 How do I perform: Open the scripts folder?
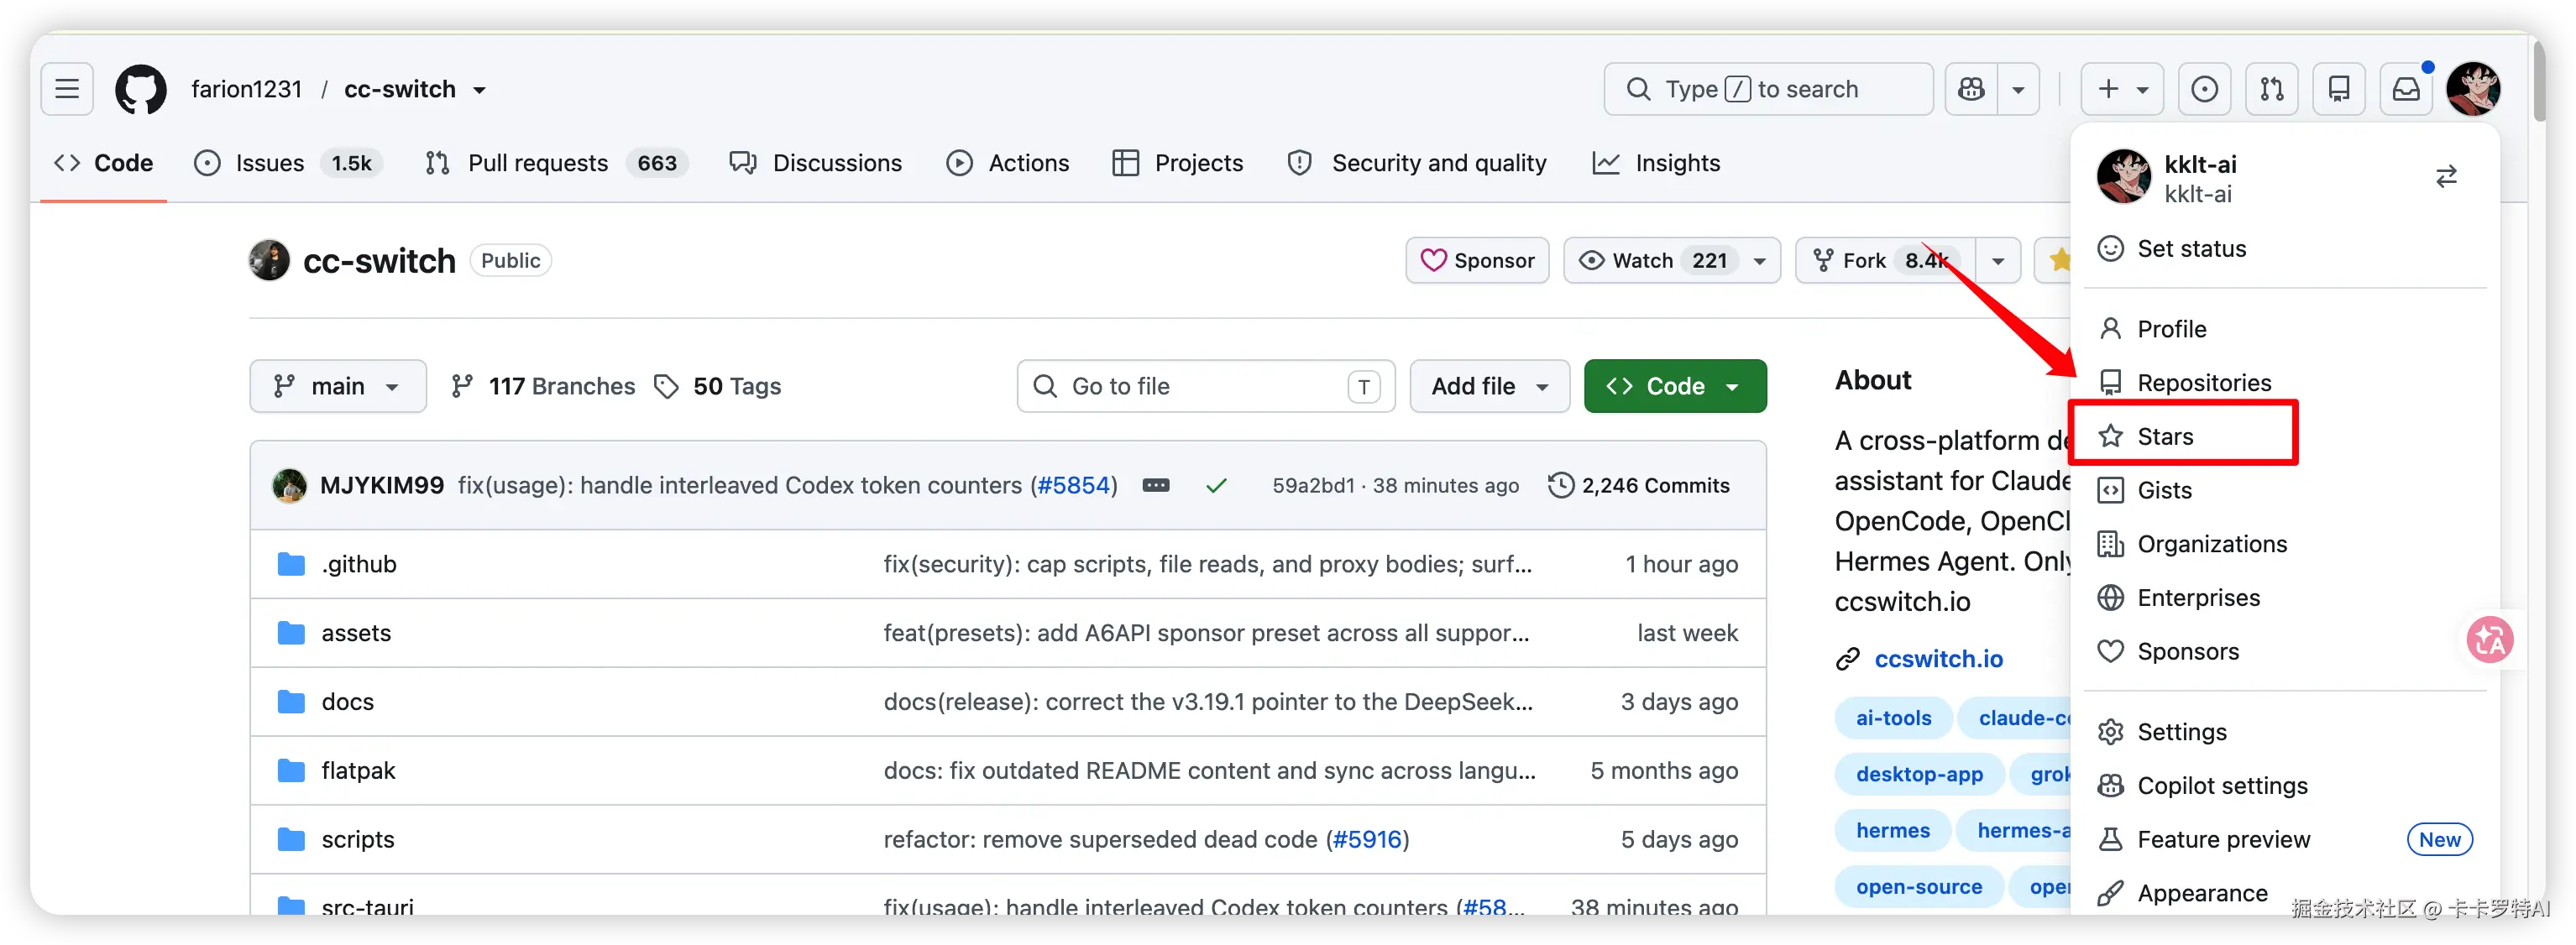357,840
